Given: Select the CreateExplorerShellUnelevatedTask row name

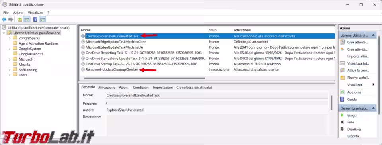Looking at the screenshot, I should click(112, 36).
